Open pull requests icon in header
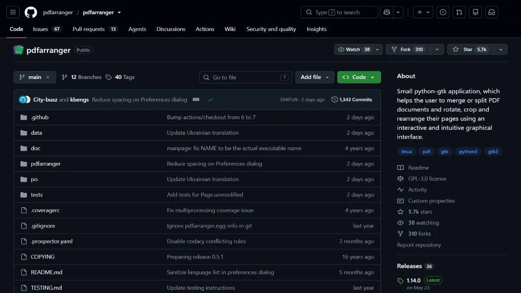Viewport: 521px width, 293px height. (x=459, y=12)
